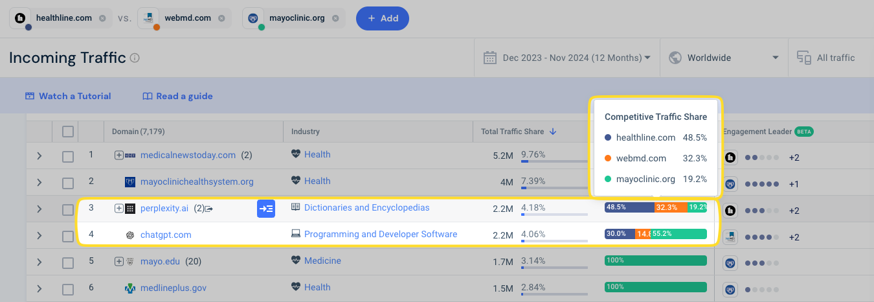This screenshot has width=874, height=302.
Task: Sort by Total Traffic Share column
Action: (x=518, y=132)
